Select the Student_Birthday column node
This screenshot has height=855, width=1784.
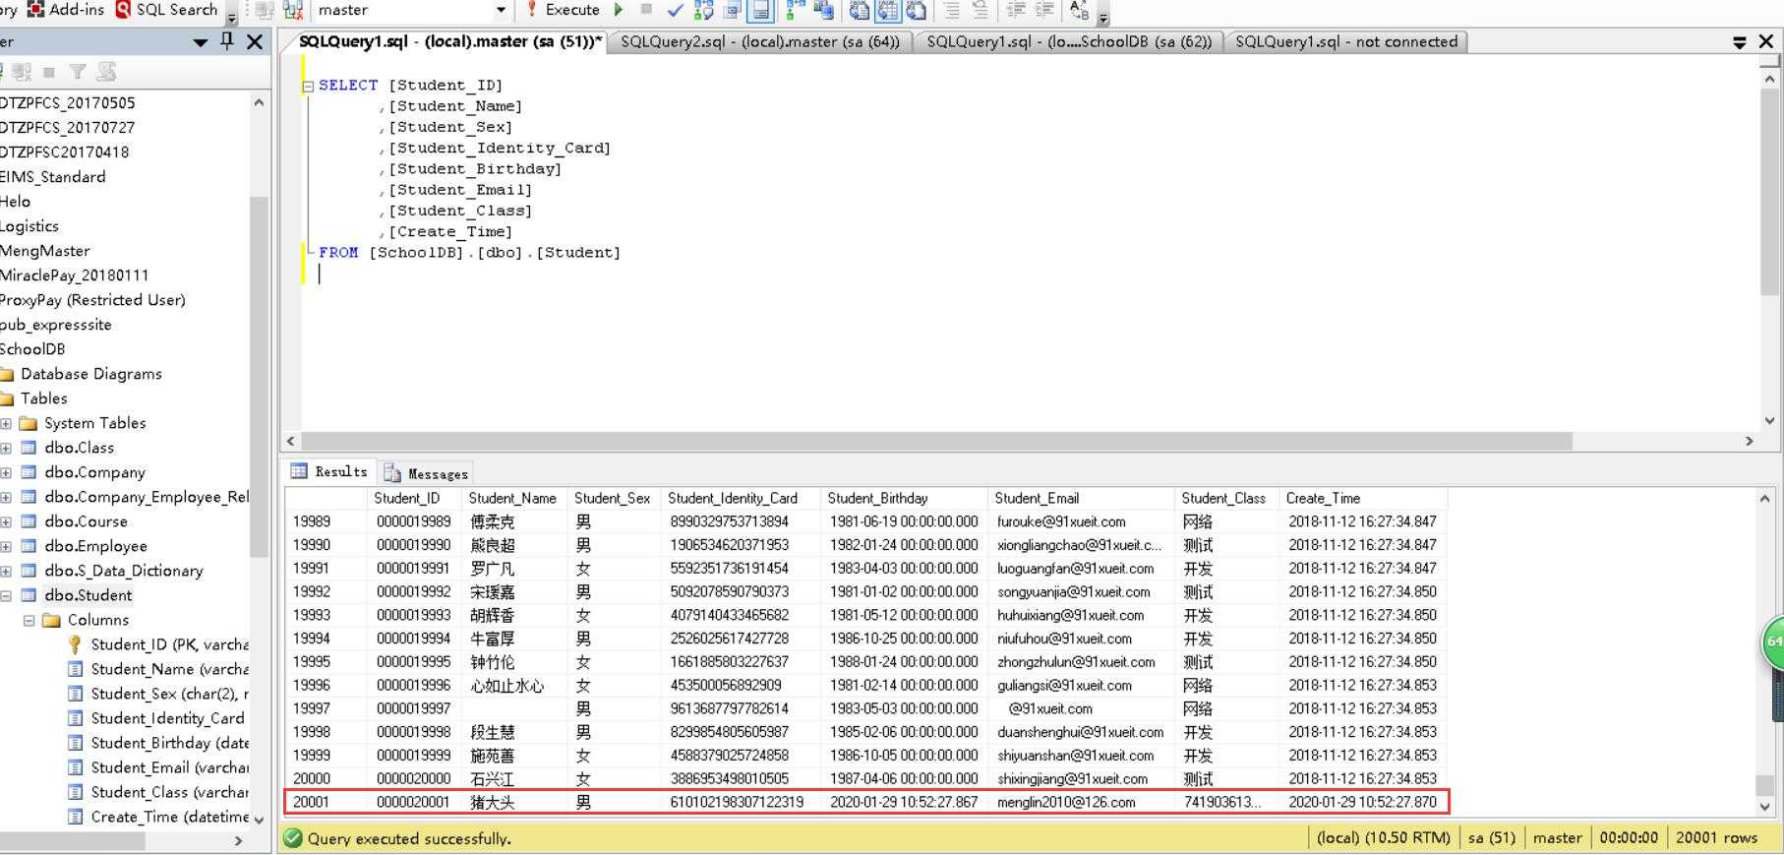coord(169,743)
